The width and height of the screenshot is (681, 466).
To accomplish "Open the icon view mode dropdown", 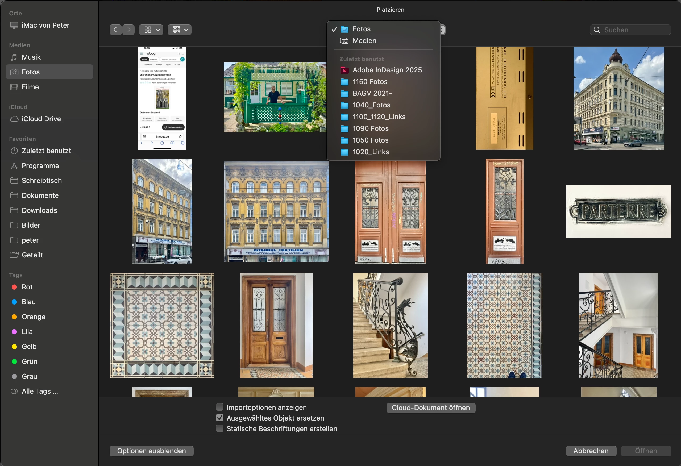I will click(x=151, y=30).
